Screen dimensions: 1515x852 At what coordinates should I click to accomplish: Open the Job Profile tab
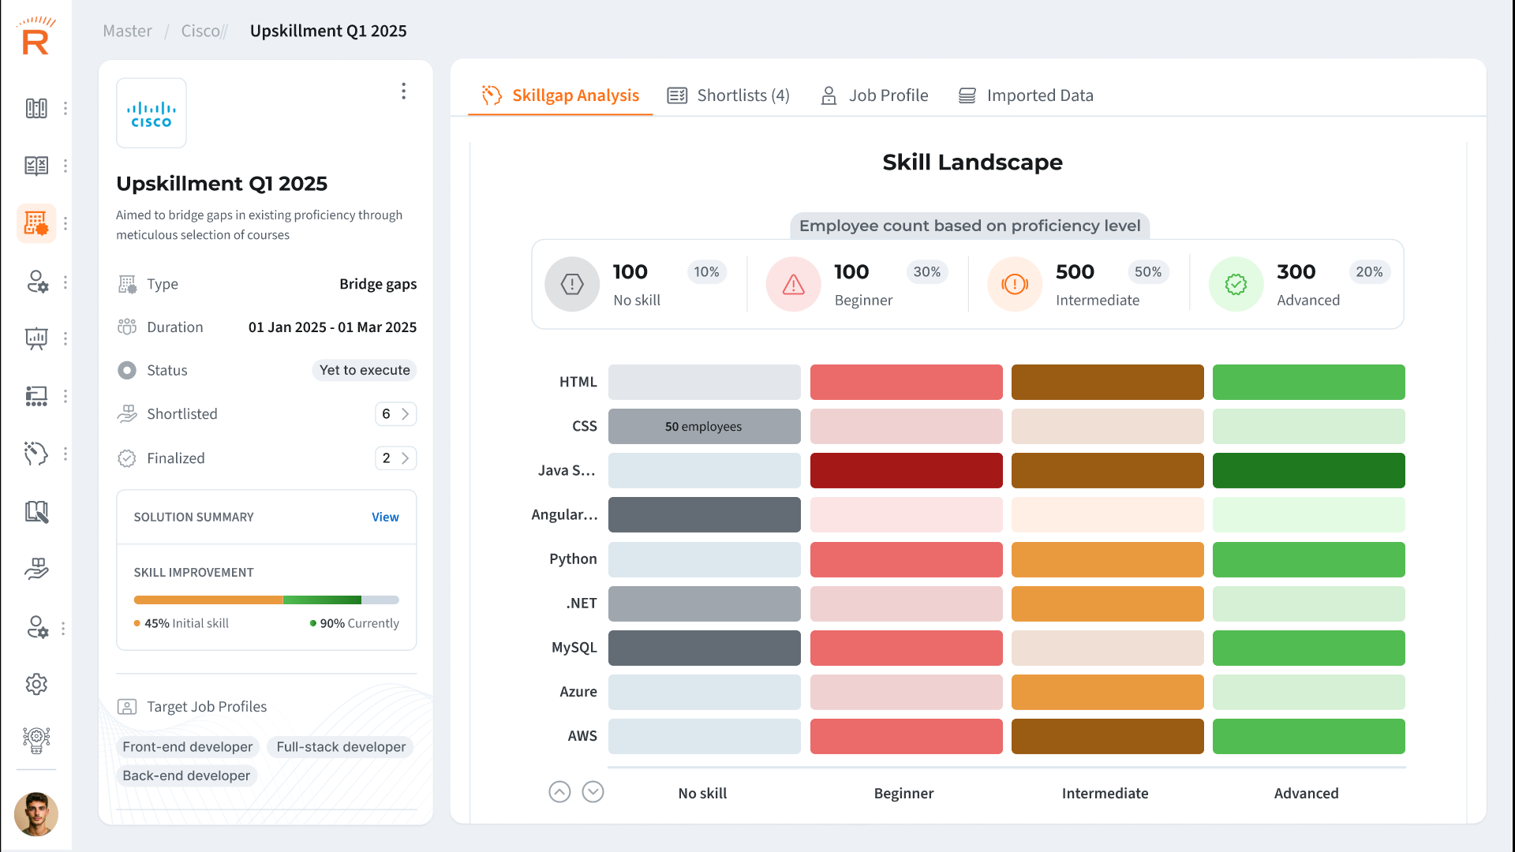874,95
